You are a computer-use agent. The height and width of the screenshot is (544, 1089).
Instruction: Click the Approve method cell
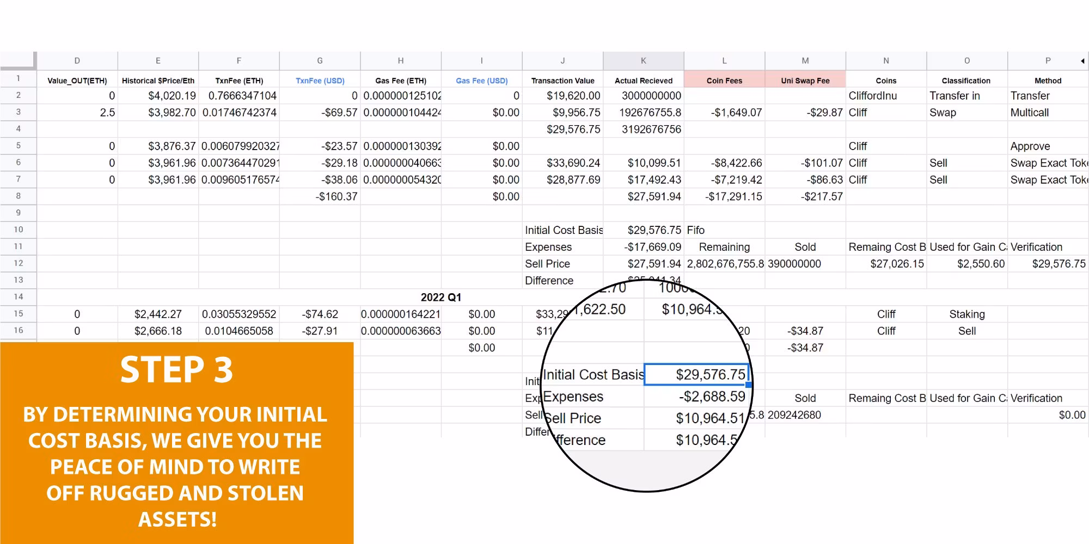1030,146
